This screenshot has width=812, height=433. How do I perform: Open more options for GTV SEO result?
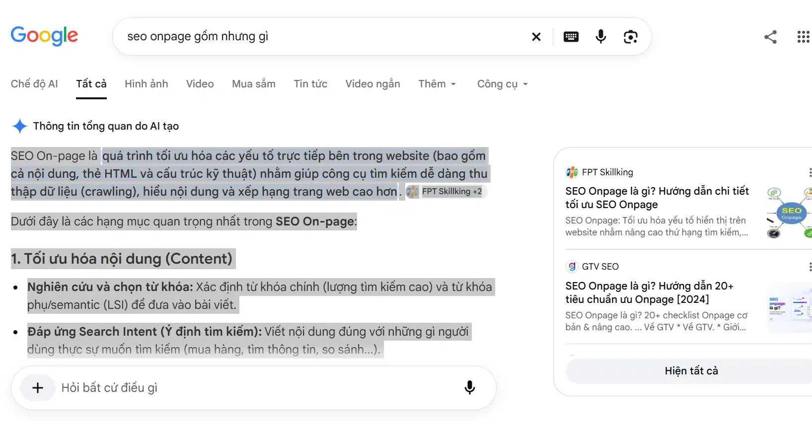[x=810, y=267]
